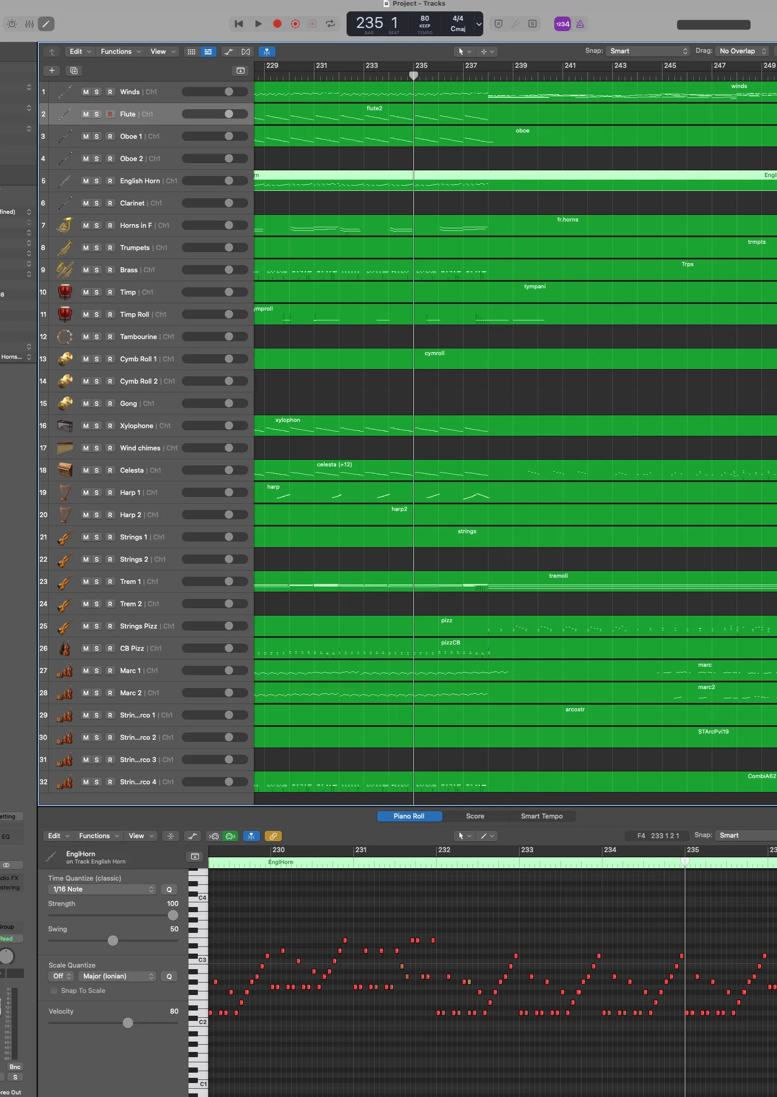Open the 1/16 Note quantize dropdown

pyautogui.click(x=102, y=889)
